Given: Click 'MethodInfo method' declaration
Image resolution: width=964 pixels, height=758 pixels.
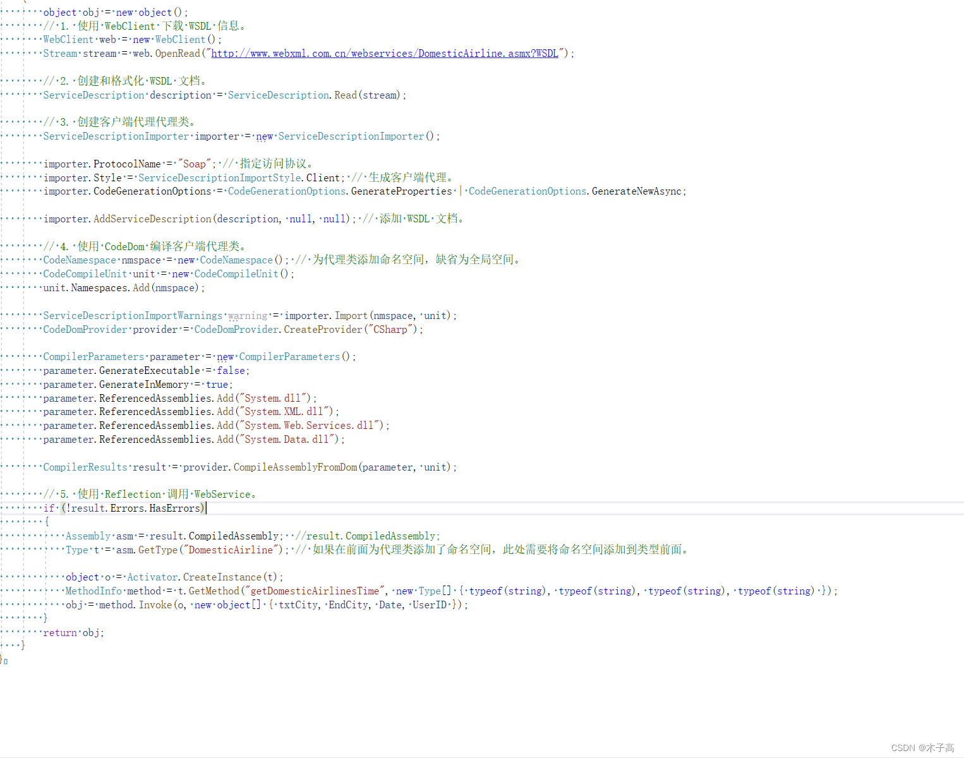Looking at the screenshot, I should (x=114, y=591).
